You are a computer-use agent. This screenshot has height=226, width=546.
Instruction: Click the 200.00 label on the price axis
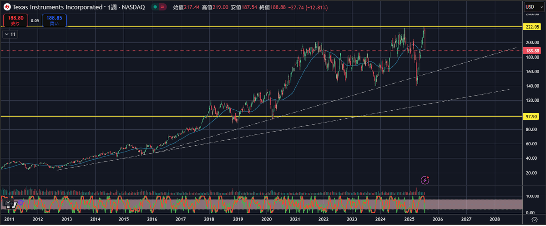tap(533, 43)
